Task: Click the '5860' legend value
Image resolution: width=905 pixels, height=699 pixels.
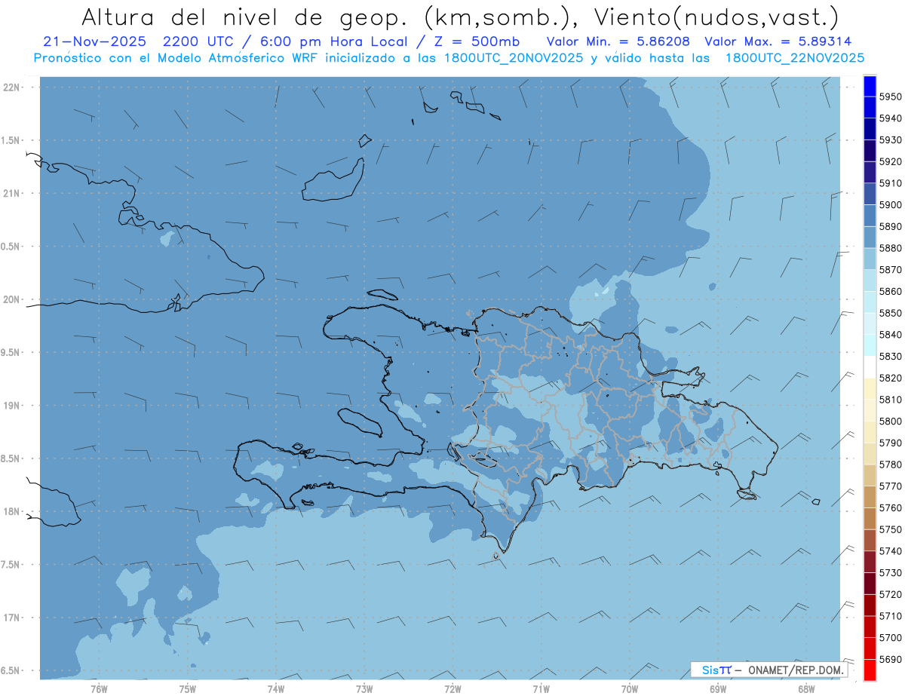Action: coord(890,291)
